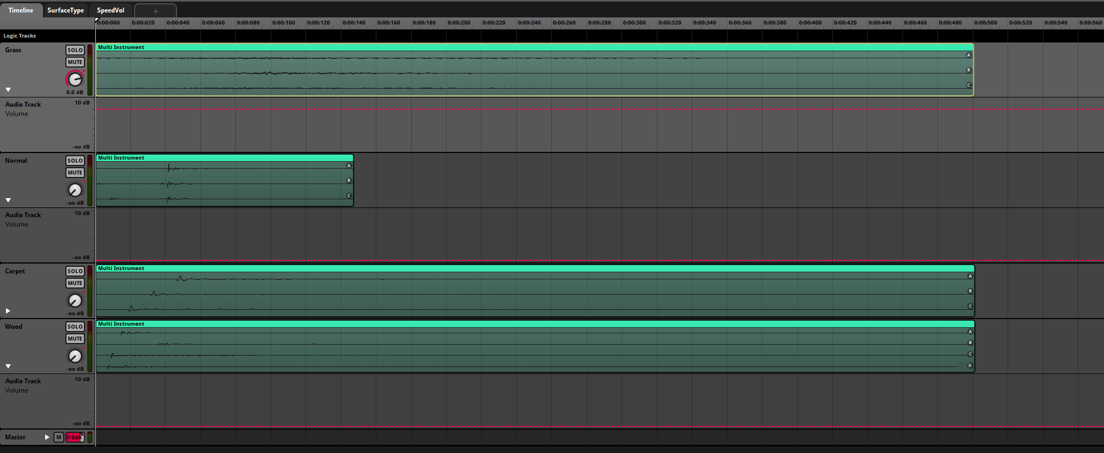This screenshot has width=1104, height=453.
Task: Select the Normal track Multi Instrument title
Action: tap(121, 158)
